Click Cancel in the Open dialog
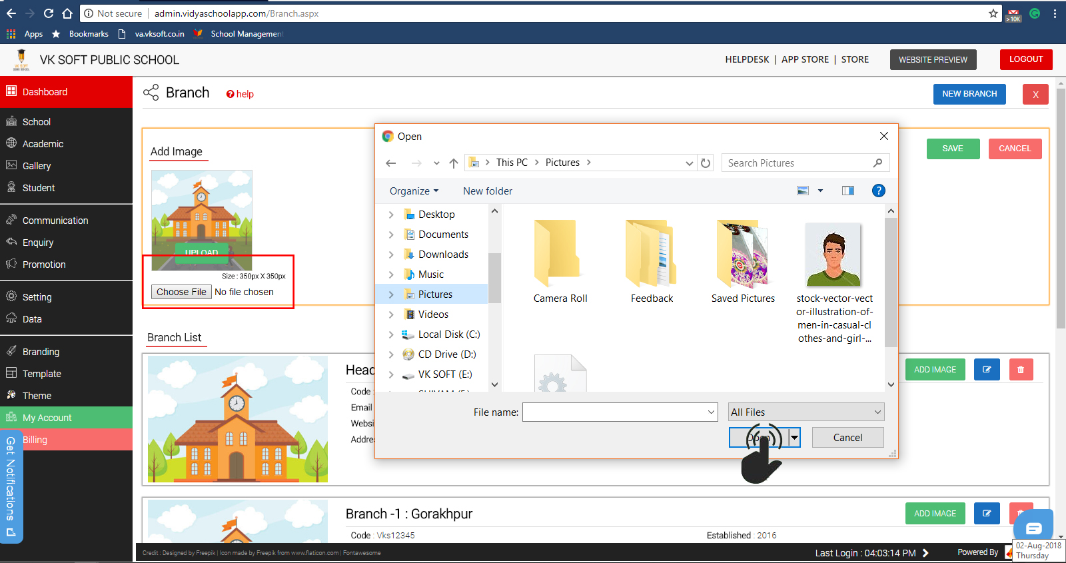 click(x=847, y=438)
